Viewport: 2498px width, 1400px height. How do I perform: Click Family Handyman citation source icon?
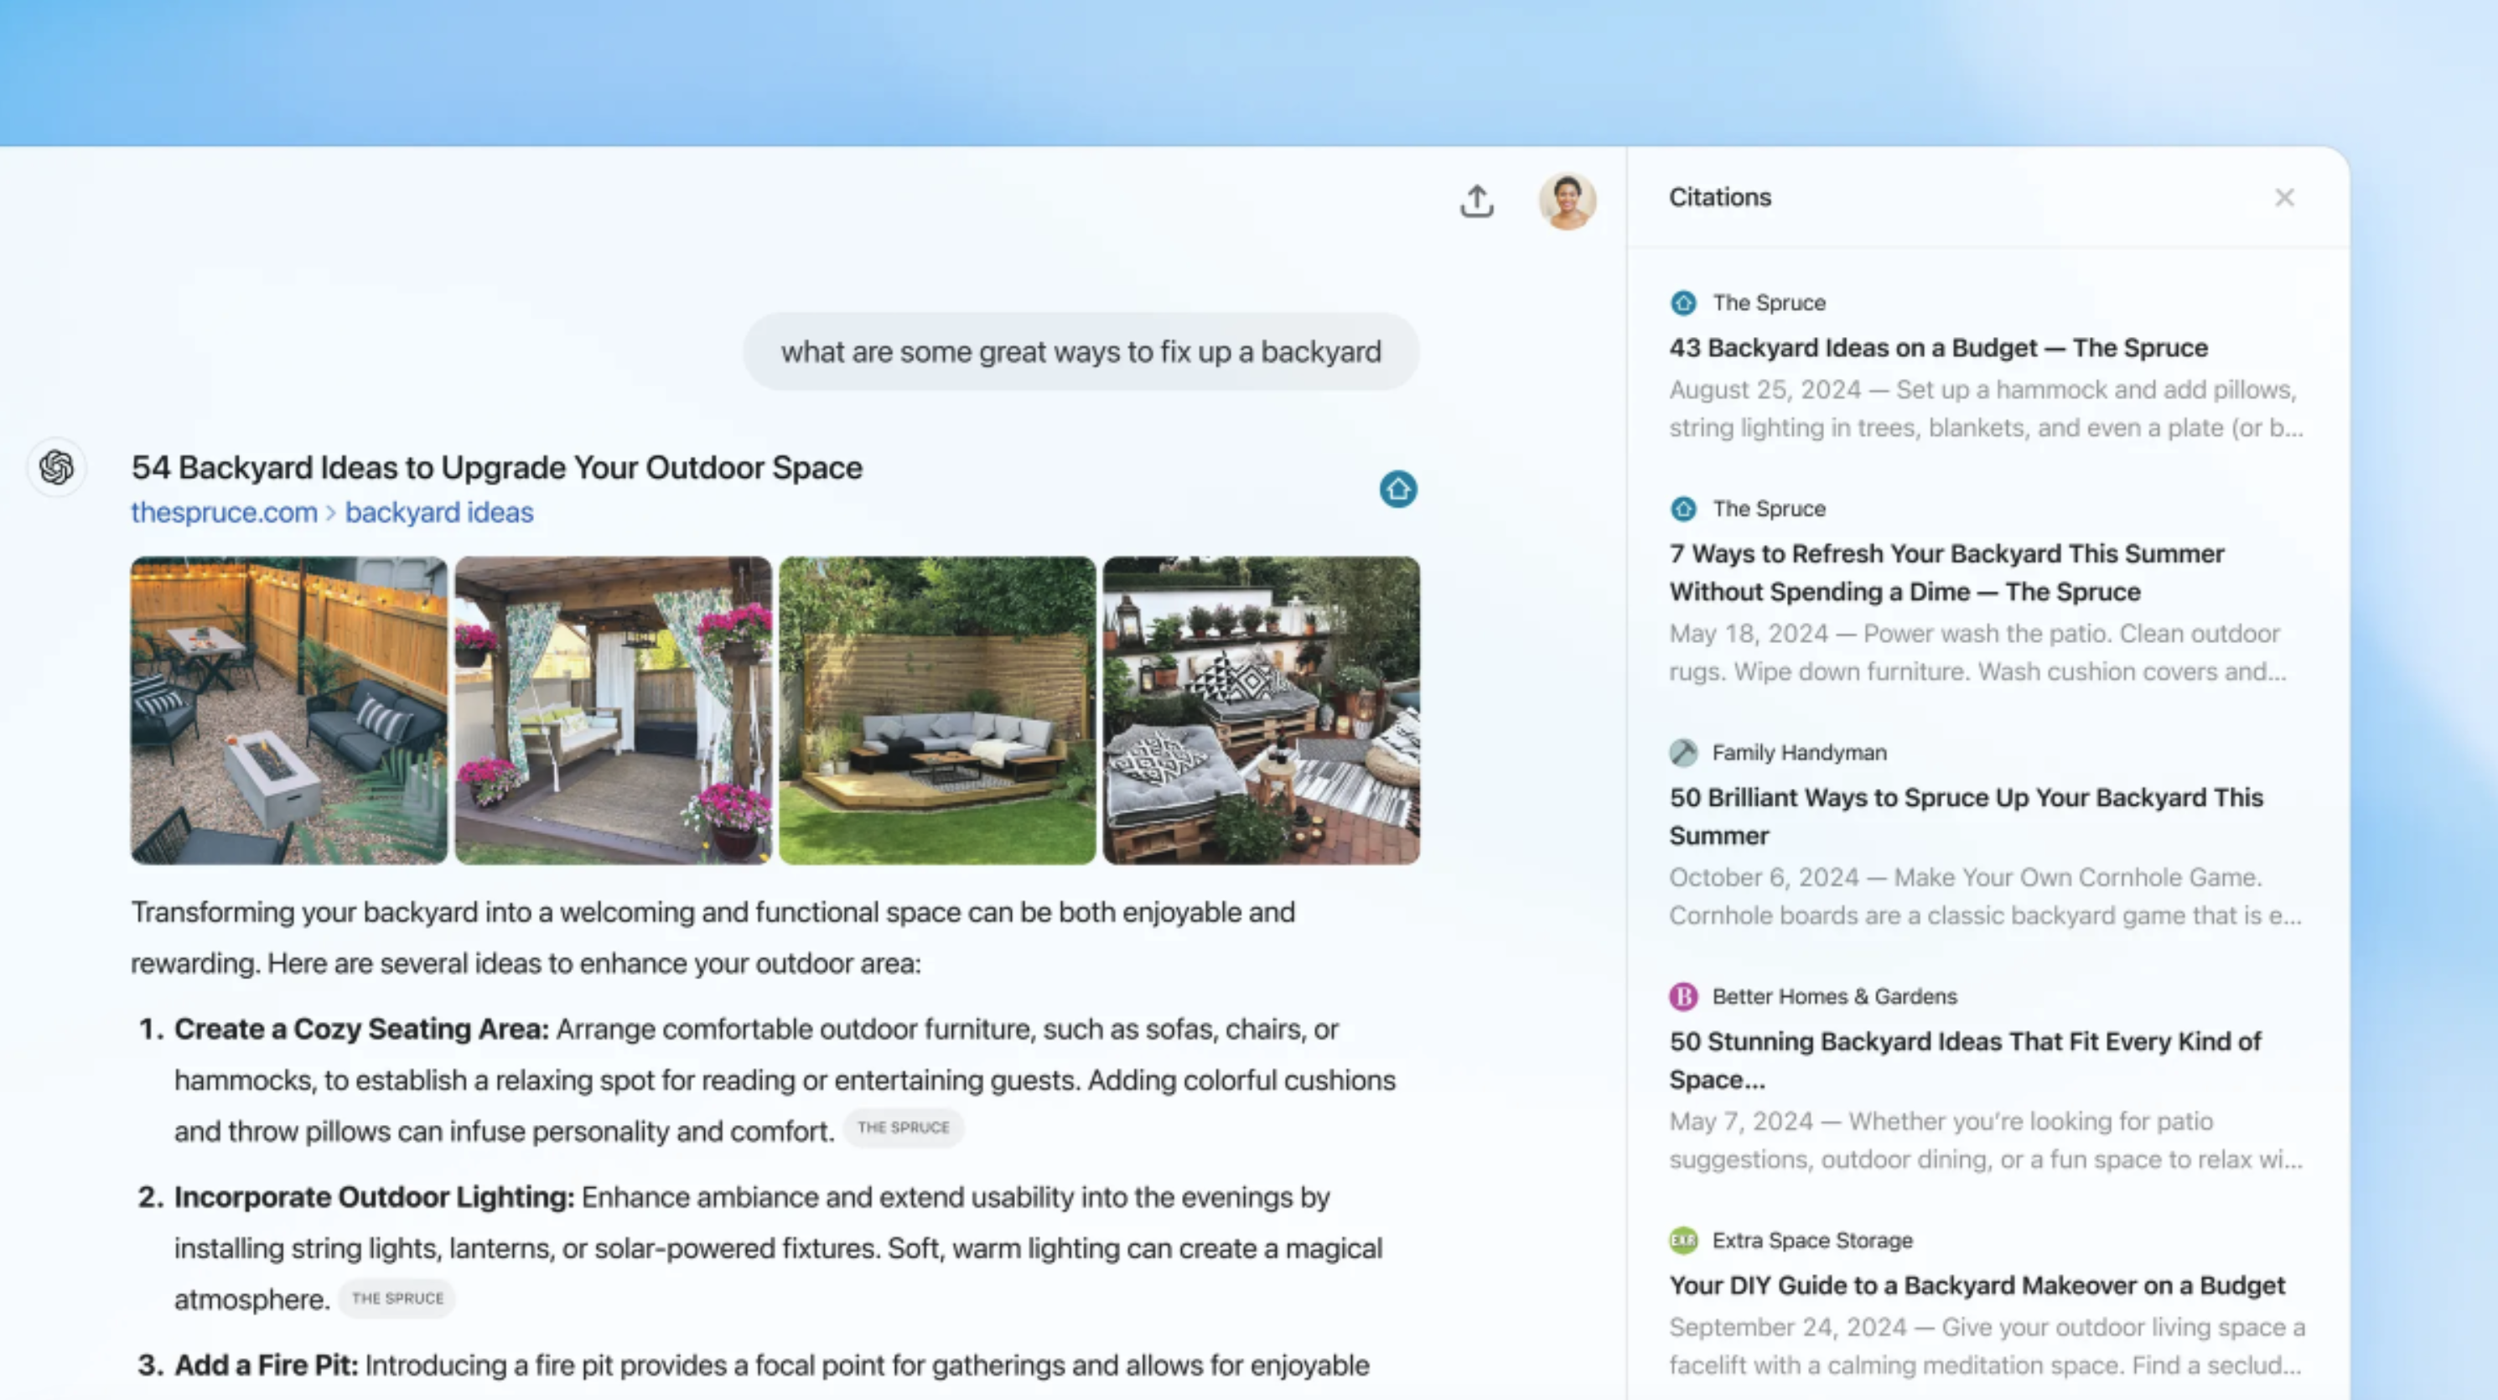click(1683, 751)
